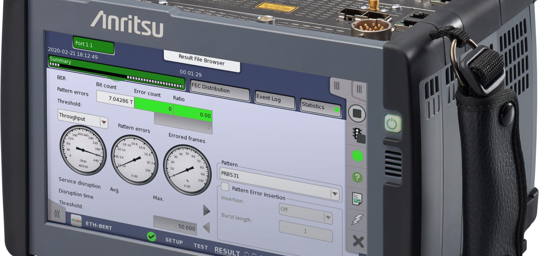Open the Insertion Off dropdown

pyautogui.click(x=305, y=213)
